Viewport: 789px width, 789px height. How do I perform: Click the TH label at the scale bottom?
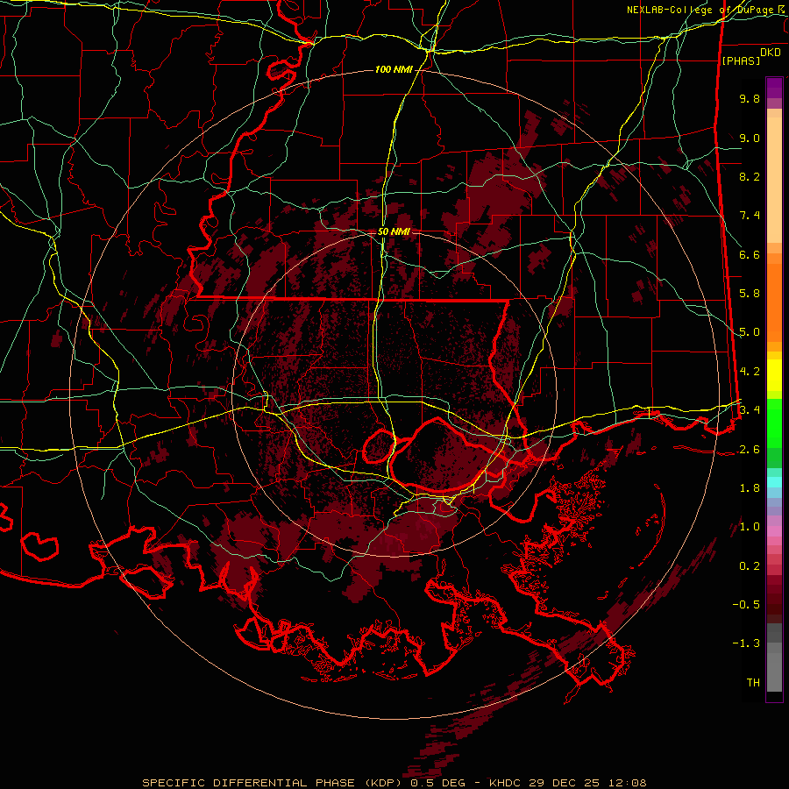click(x=753, y=683)
